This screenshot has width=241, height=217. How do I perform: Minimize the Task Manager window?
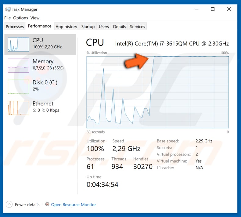196,9
